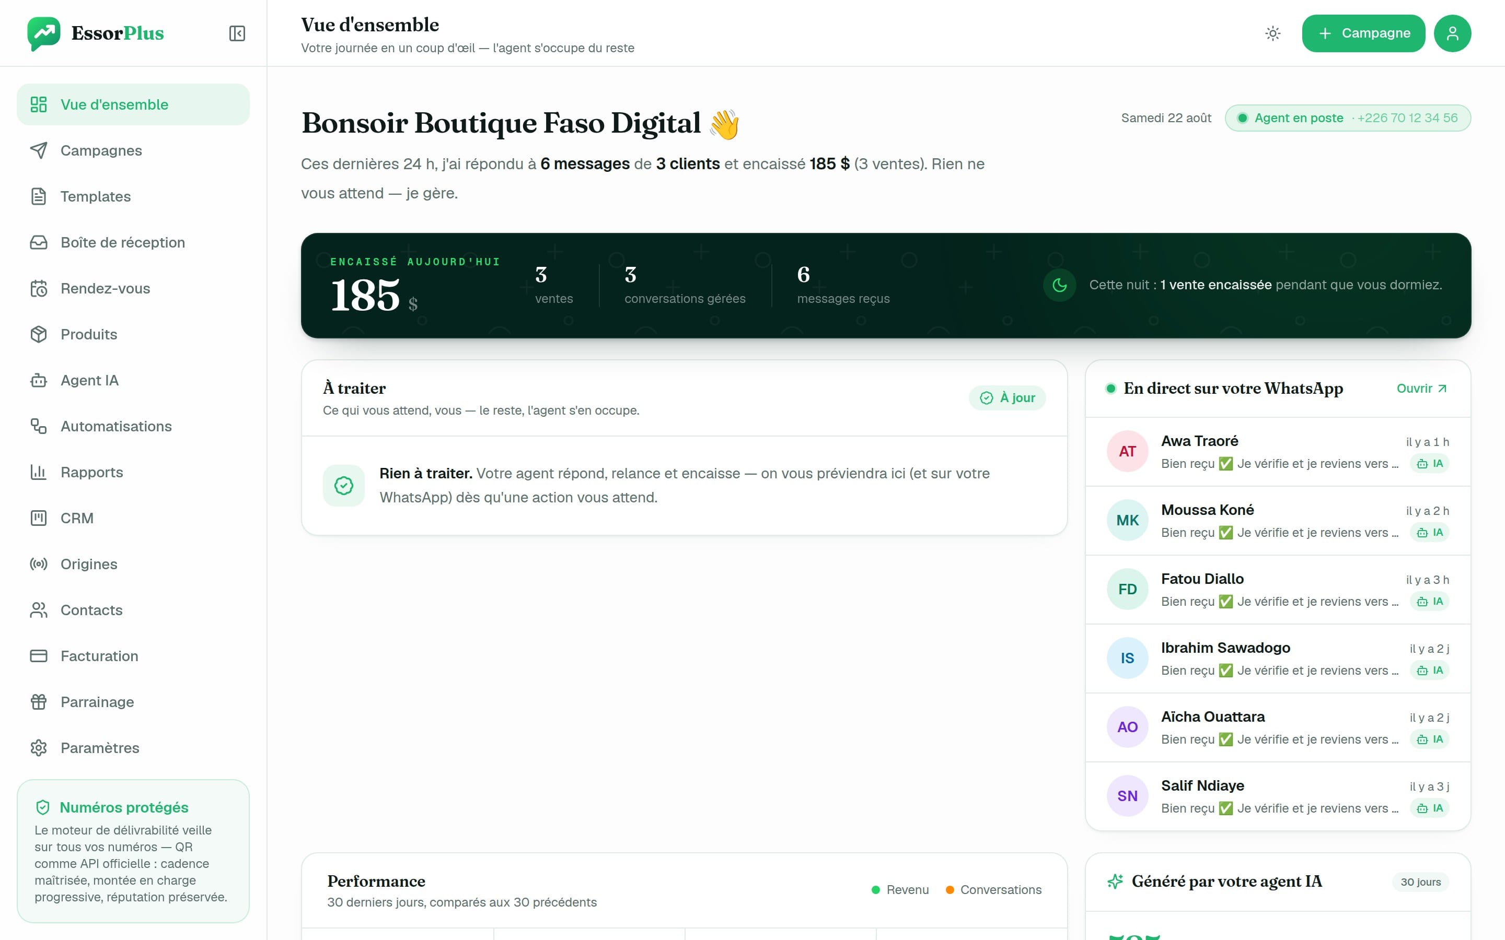The height and width of the screenshot is (940, 1505).
Task: Click Ibrahim Sawadogo IS avatar
Action: (1127, 658)
